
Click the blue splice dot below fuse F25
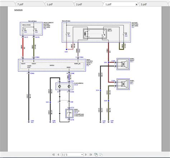(x=67, y=49)
